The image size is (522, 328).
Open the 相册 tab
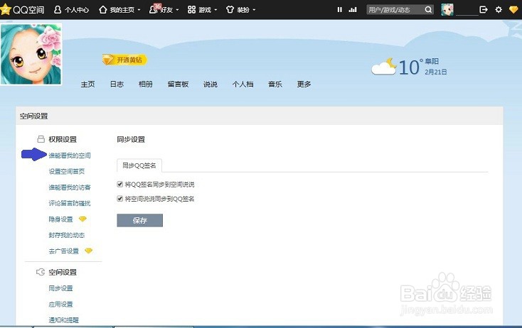(146, 84)
